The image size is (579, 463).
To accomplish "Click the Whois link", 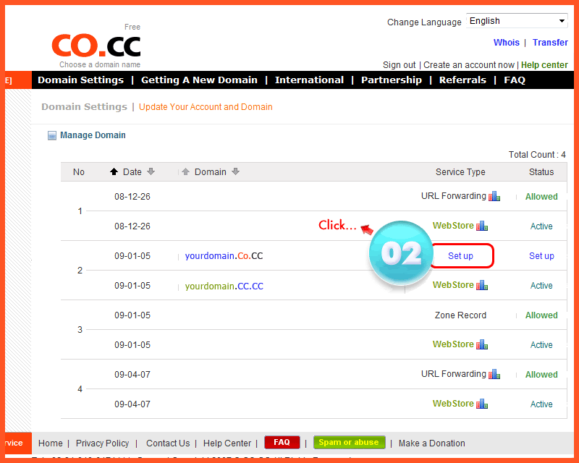I will pos(507,43).
